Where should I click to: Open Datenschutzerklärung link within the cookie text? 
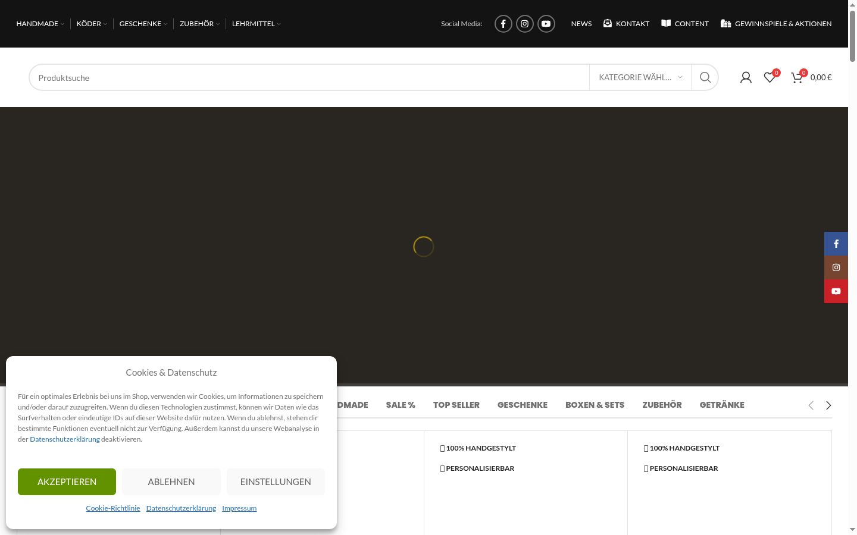point(65,439)
